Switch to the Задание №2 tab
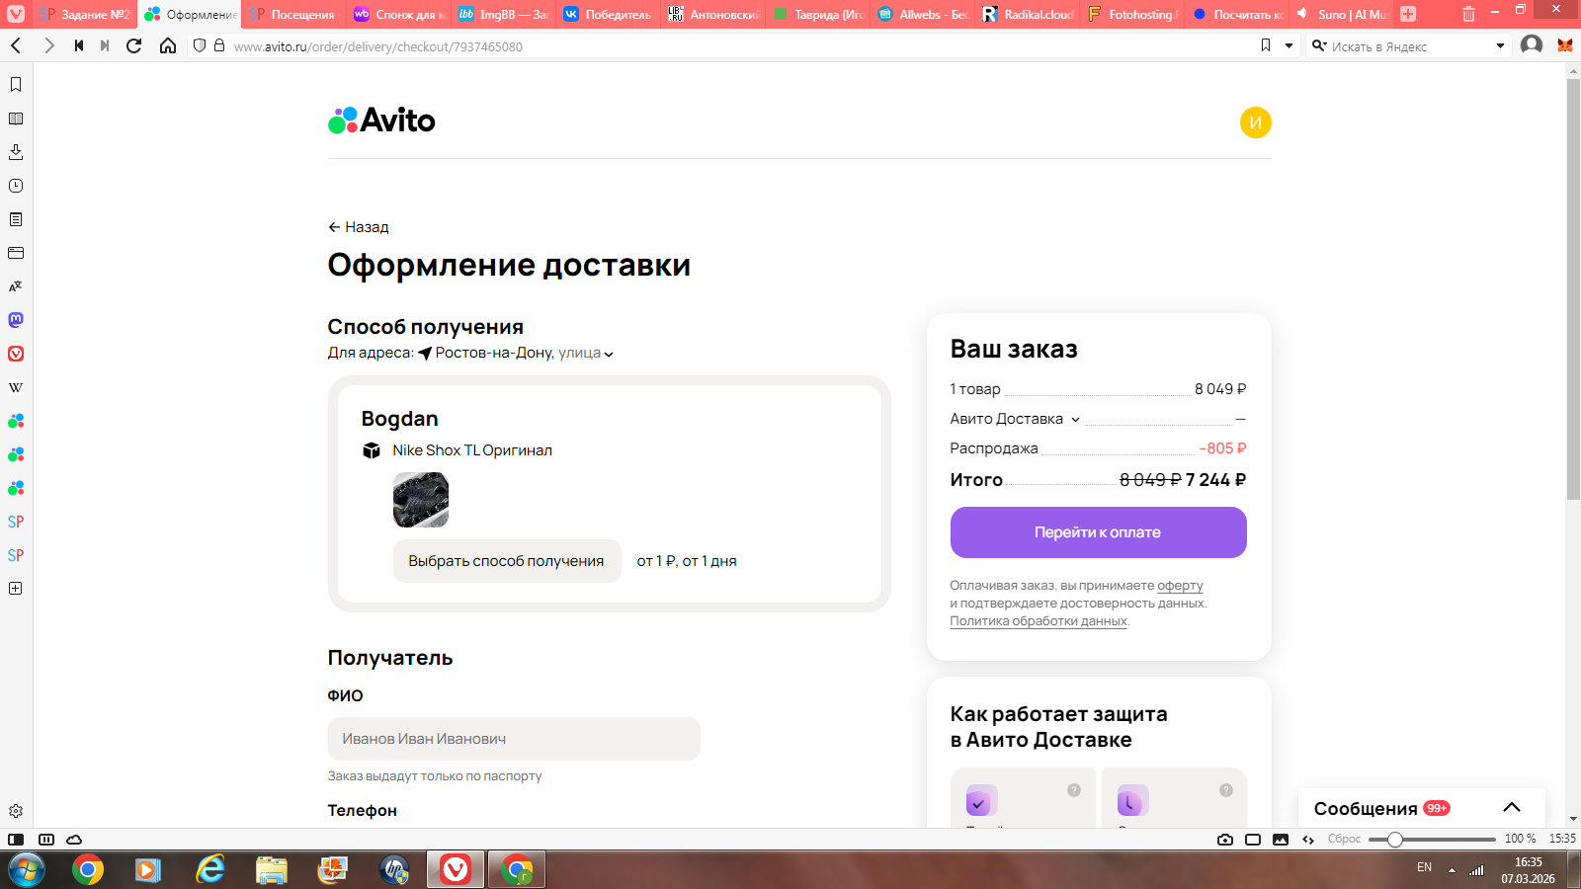The image size is (1581, 889). coord(85,14)
